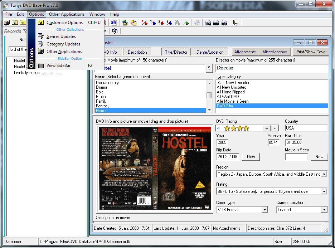The image size is (335, 248).
Task: Click genre list scrollbar up arrow
Action: (209, 83)
